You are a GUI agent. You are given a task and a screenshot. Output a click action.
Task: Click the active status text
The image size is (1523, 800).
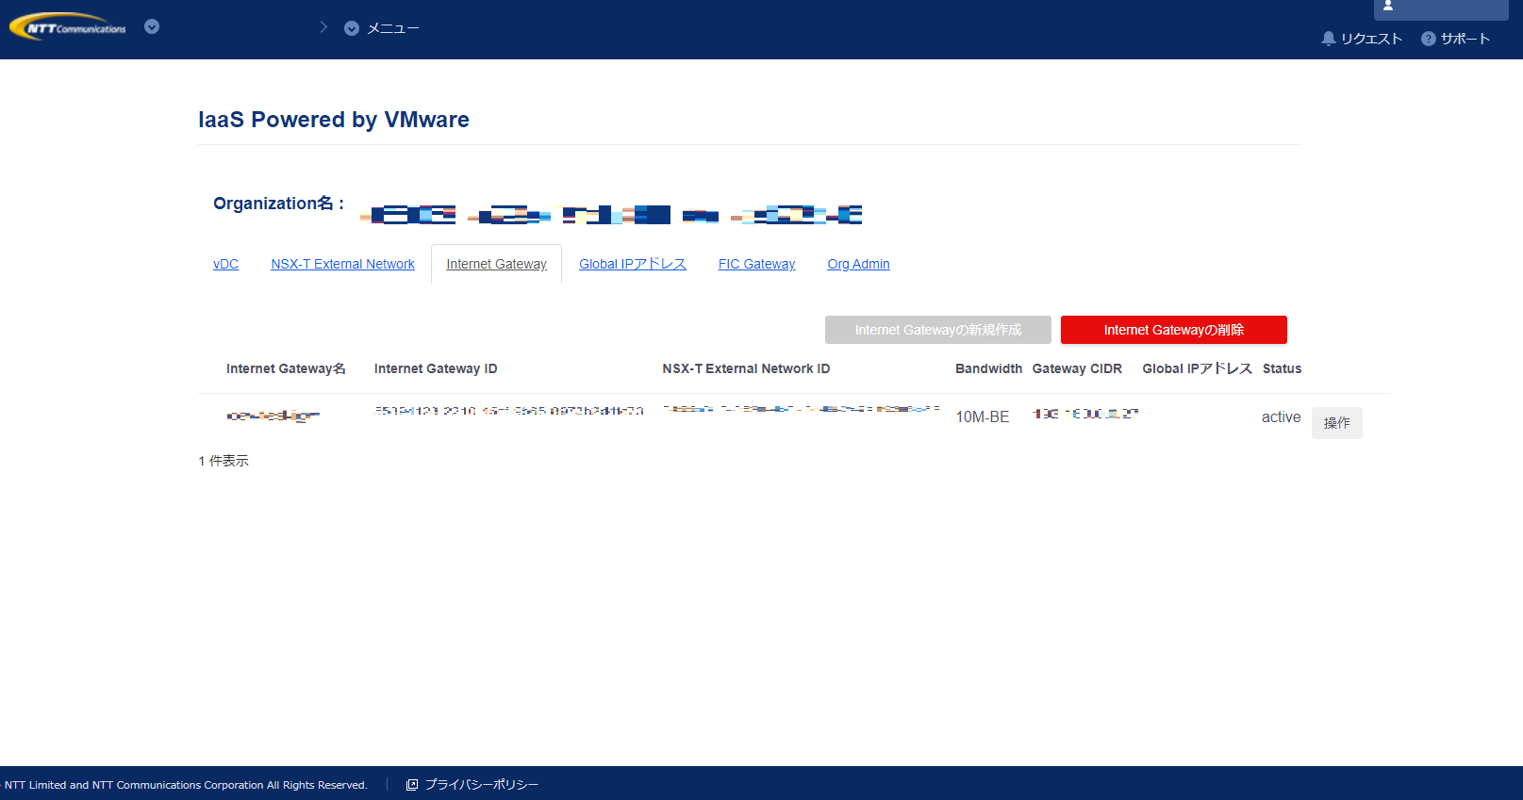[1282, 416]
